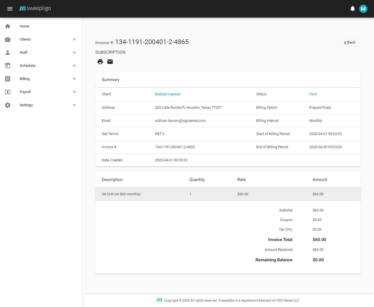Open the notifications bell
Viewport: 374px width, 307px height.
(x=353, y=9)
